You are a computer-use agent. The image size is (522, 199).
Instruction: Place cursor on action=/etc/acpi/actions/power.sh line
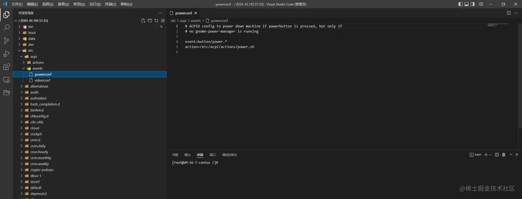click(220, 47)
